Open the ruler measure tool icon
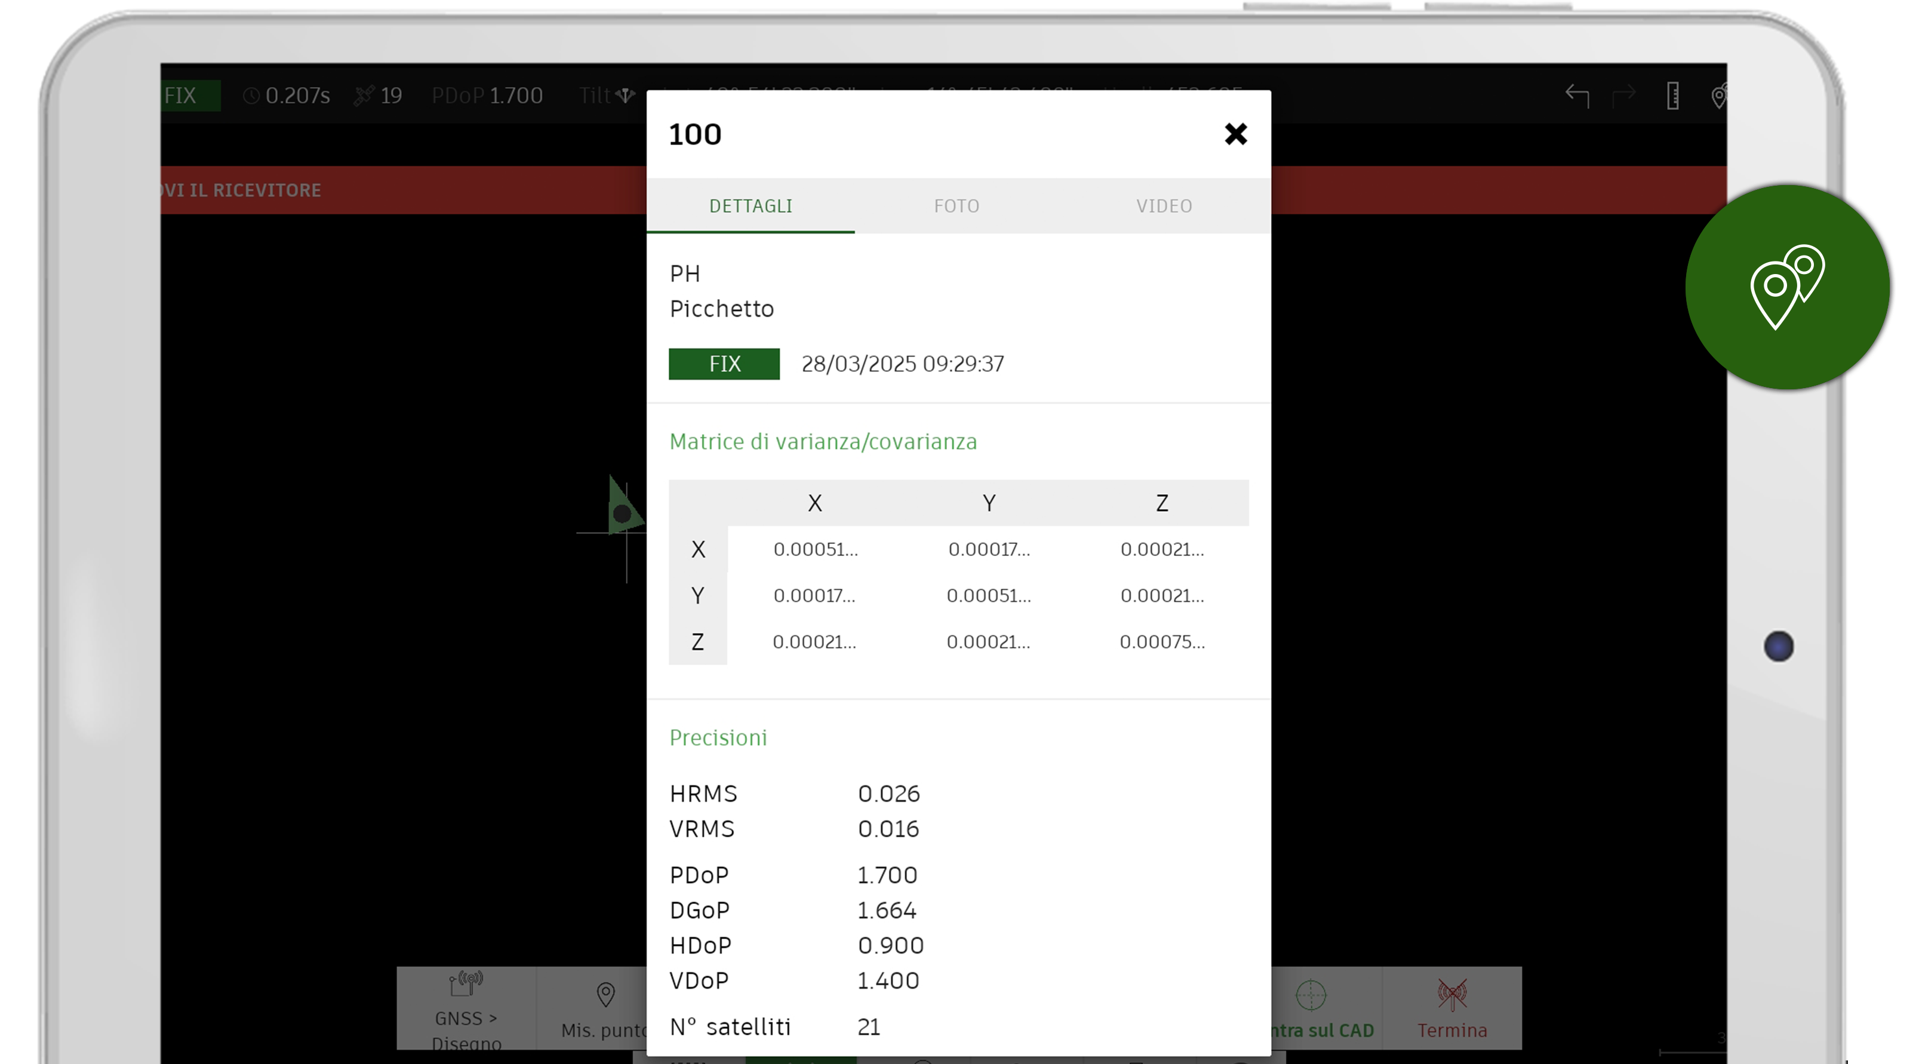The image size is (1916, 1064). [x=1672, y=96]
